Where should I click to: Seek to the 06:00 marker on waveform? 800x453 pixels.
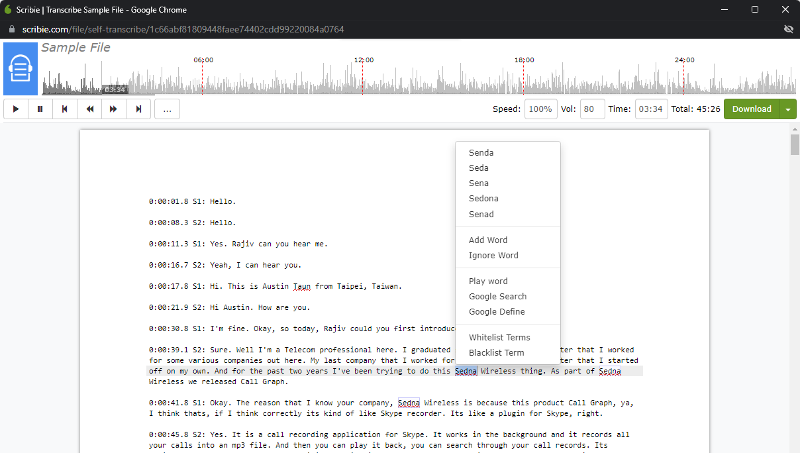point(203,60)
